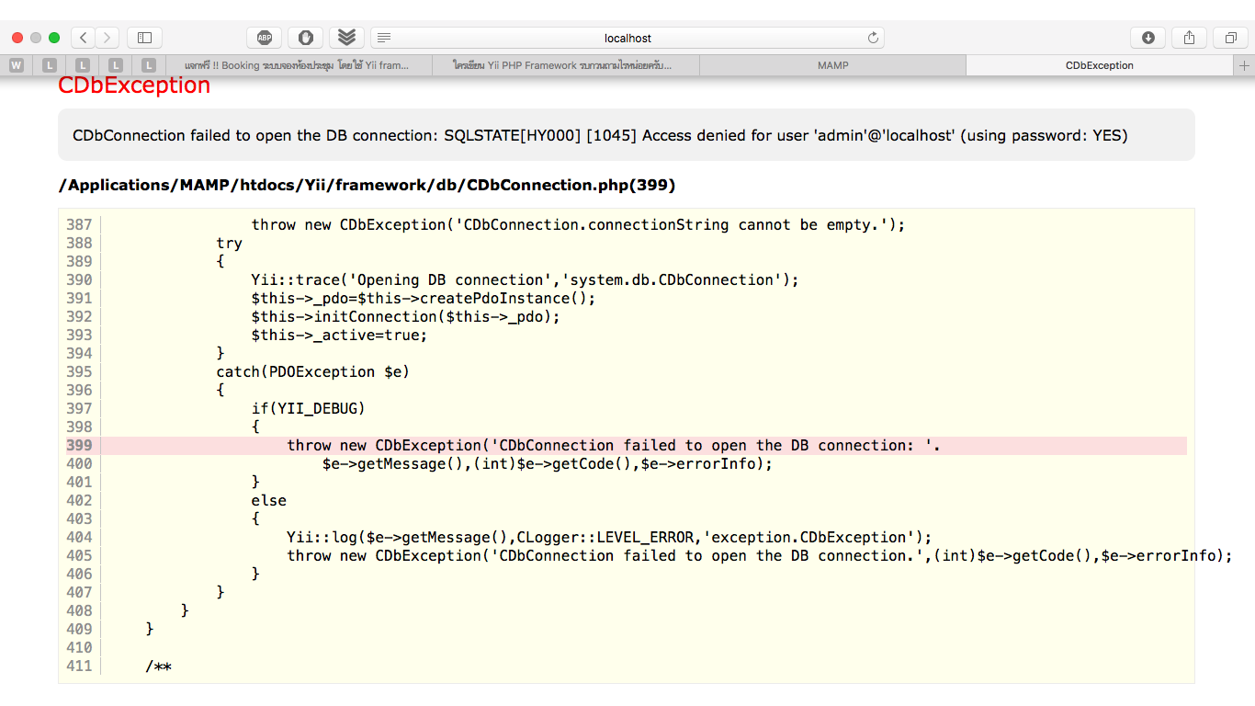Image resolution: width=1255 pixels, height=706 pixels.
Task: Click the $e->getMessage(),(int)$e->getCode() line 400
Action: (x=548, y=463)
